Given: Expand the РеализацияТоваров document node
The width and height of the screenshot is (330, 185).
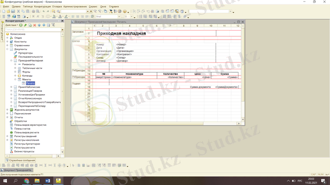Looking at the screenshot, I should [x=11, y=90].
